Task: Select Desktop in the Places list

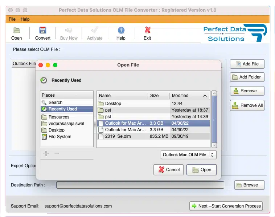Action: [67, 130]
